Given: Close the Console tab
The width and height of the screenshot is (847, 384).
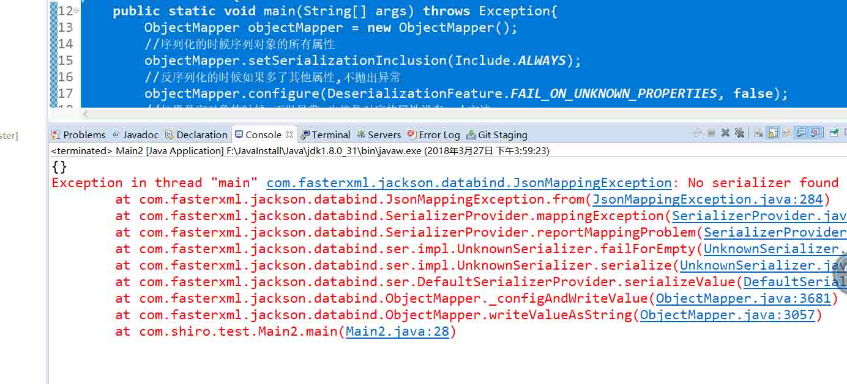Looking at the screenshot, I should click(x=289, y=135).
